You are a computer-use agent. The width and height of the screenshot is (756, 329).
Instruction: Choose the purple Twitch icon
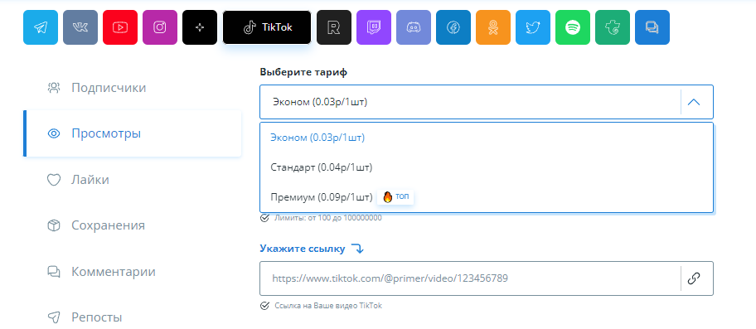click(374, 27)
